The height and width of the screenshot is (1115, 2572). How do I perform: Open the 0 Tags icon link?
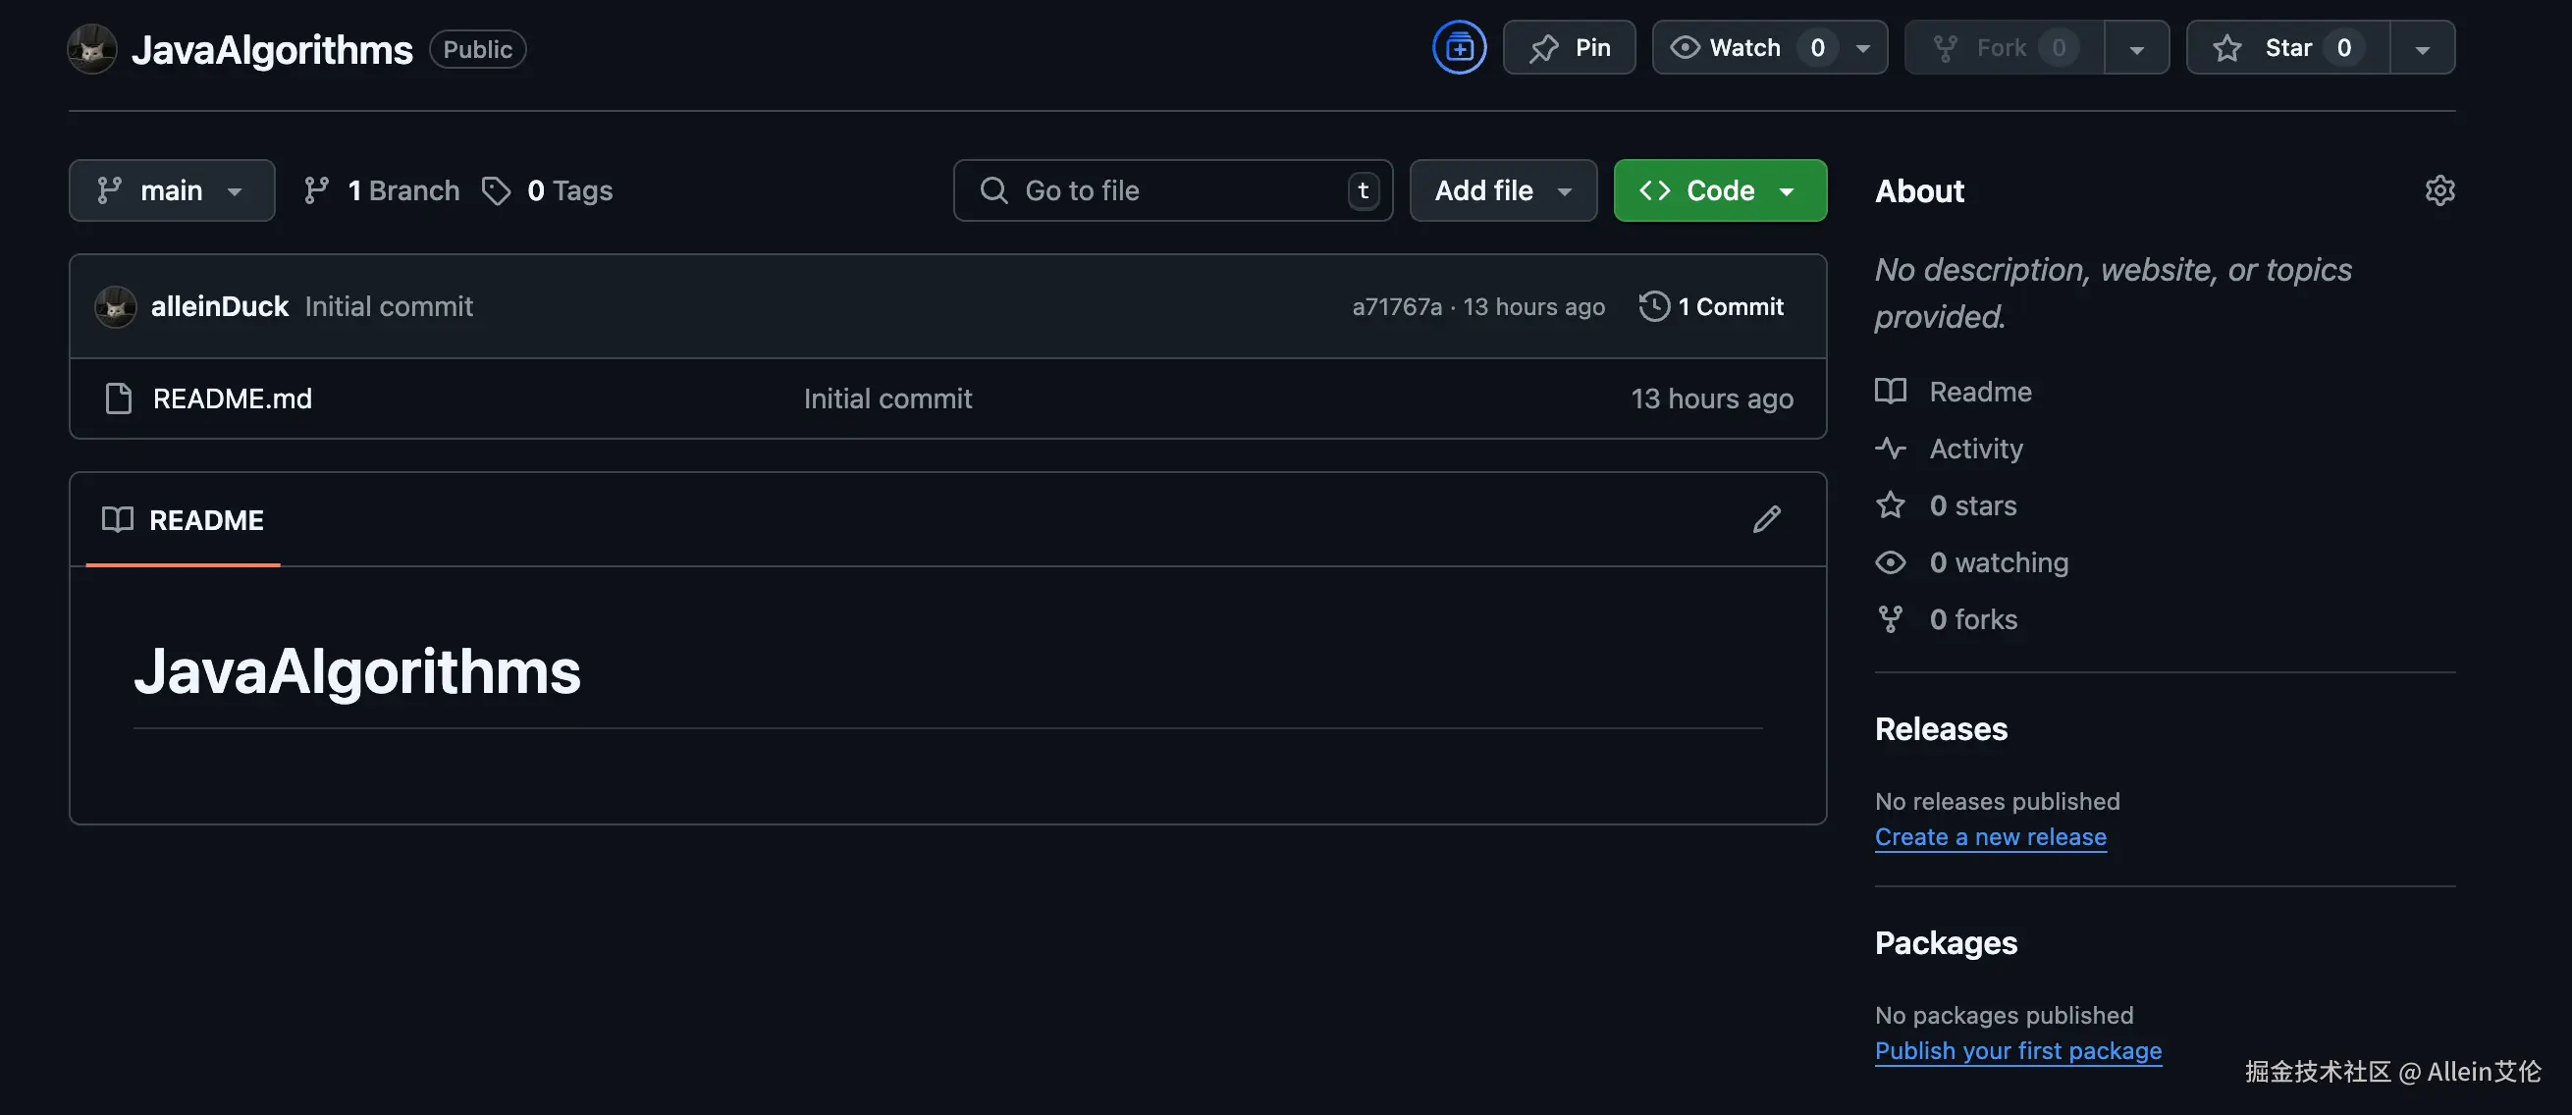(496, 190)
